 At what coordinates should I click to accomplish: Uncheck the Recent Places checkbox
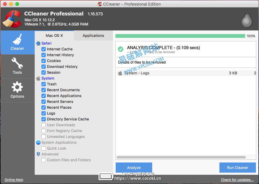44,108
